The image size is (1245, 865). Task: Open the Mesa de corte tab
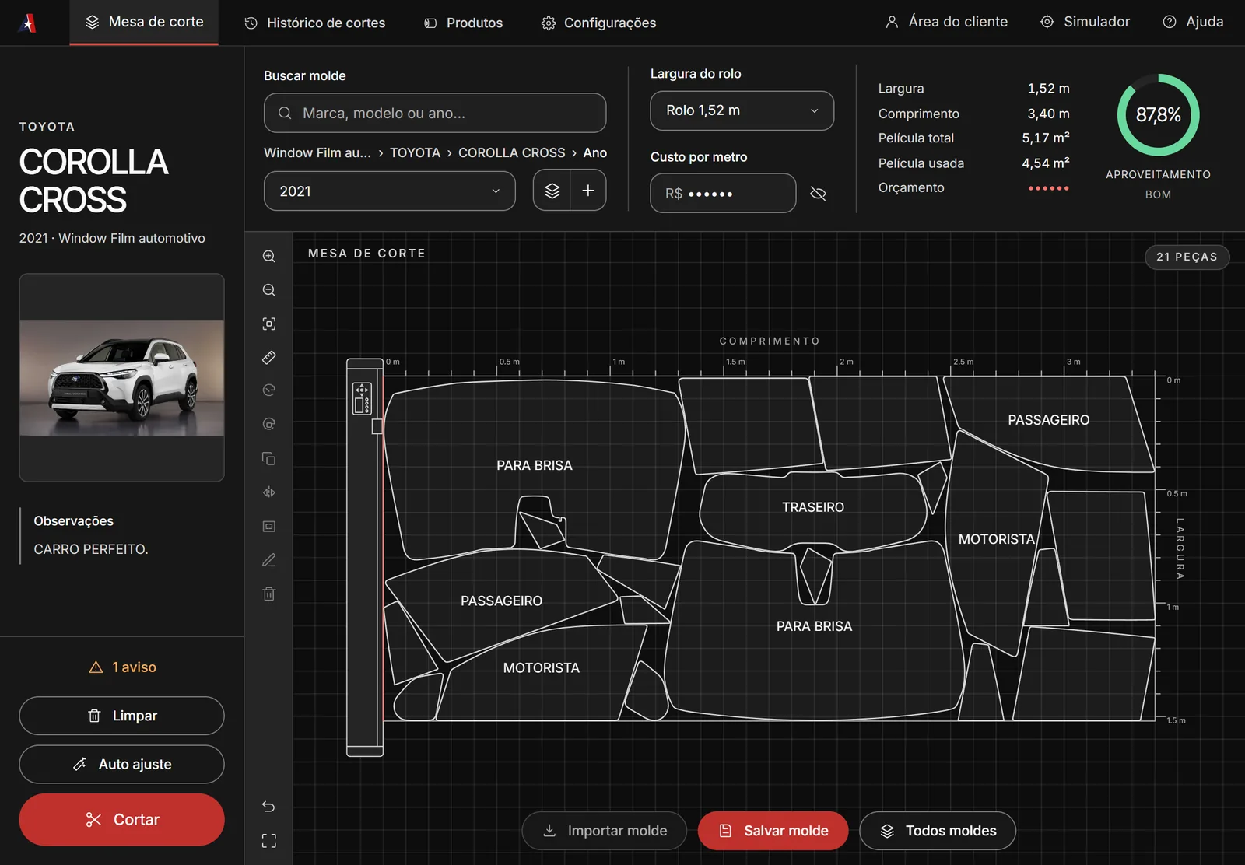pos(144,23)
